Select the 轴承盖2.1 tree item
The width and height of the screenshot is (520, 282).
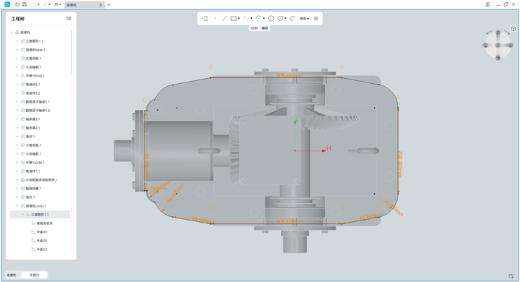[x=32, y=128]
